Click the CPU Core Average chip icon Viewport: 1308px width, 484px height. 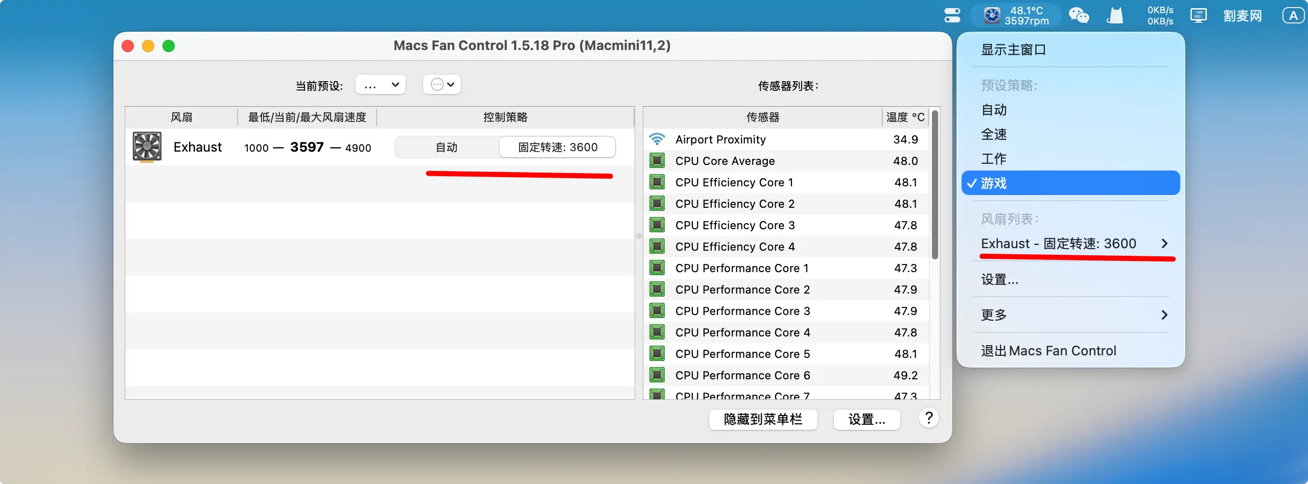coord(657,161)
